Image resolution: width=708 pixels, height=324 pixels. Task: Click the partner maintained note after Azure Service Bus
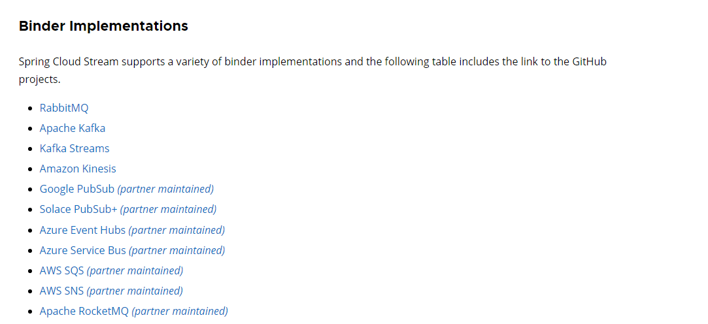177,250
